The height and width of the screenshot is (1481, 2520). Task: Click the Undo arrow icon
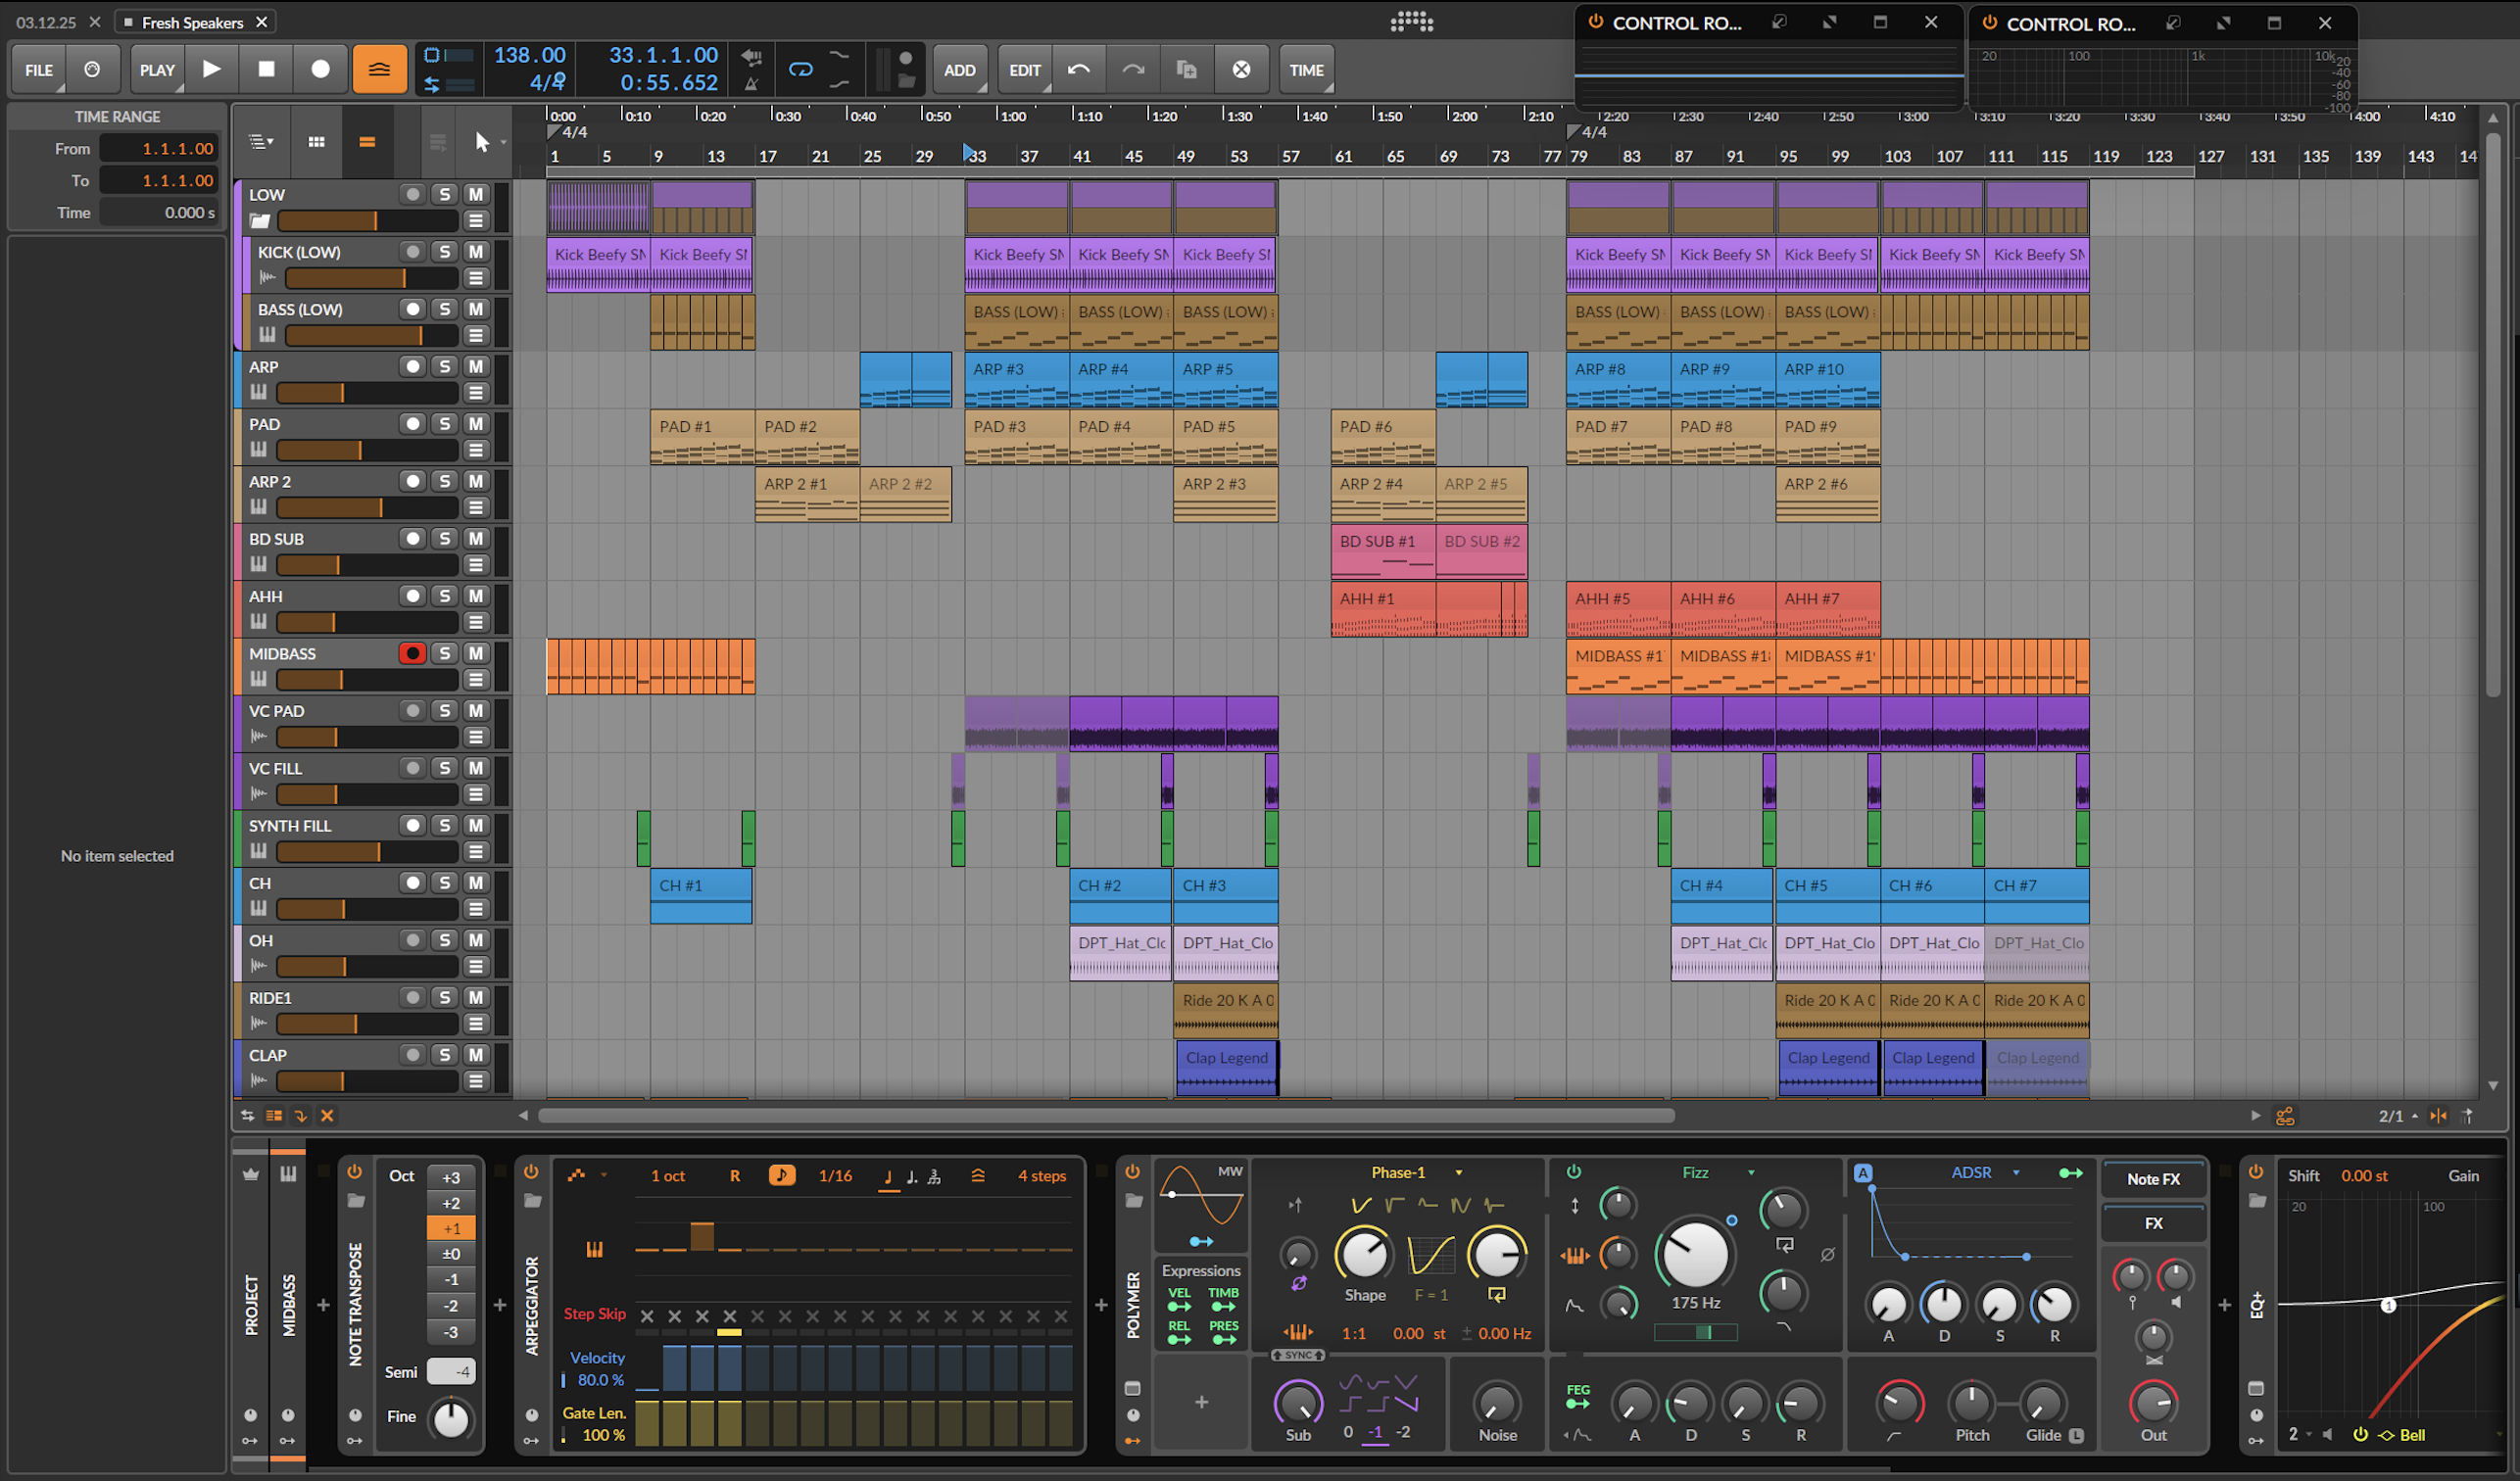1079,69
